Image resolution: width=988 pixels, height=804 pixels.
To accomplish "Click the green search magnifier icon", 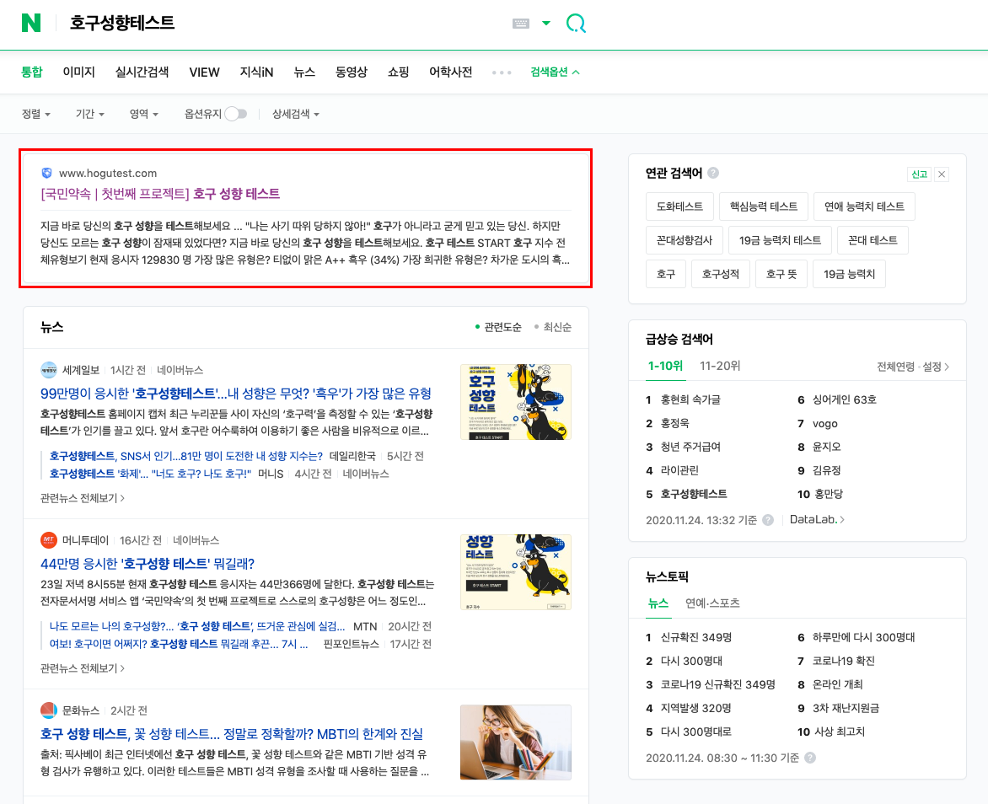I will (x=576, y=24).
